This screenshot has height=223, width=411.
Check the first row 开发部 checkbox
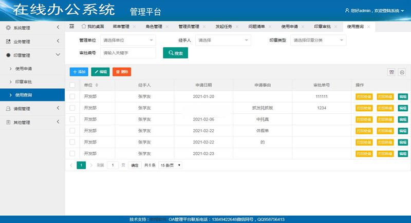pyautogui.click(x=72, y=96)
